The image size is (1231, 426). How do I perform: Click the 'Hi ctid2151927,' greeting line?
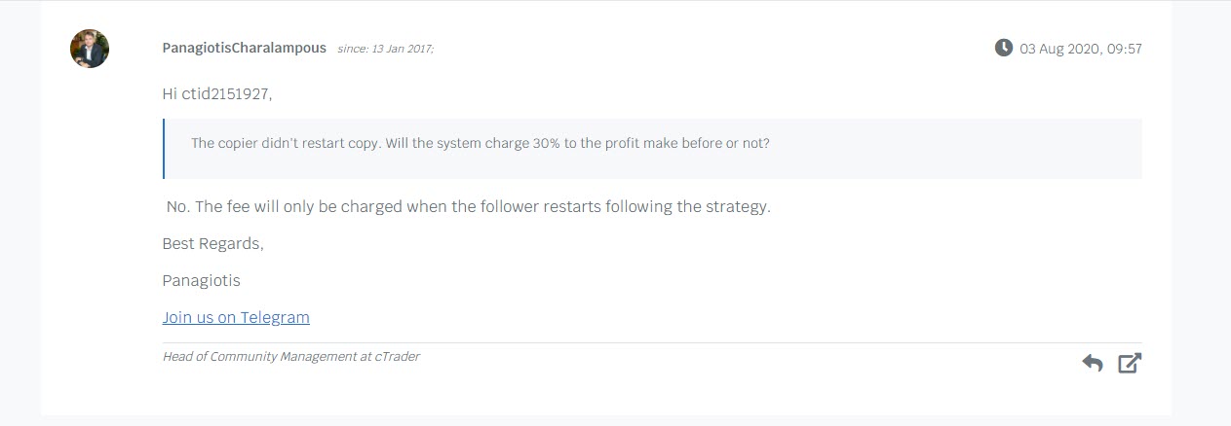click(217, 94)
